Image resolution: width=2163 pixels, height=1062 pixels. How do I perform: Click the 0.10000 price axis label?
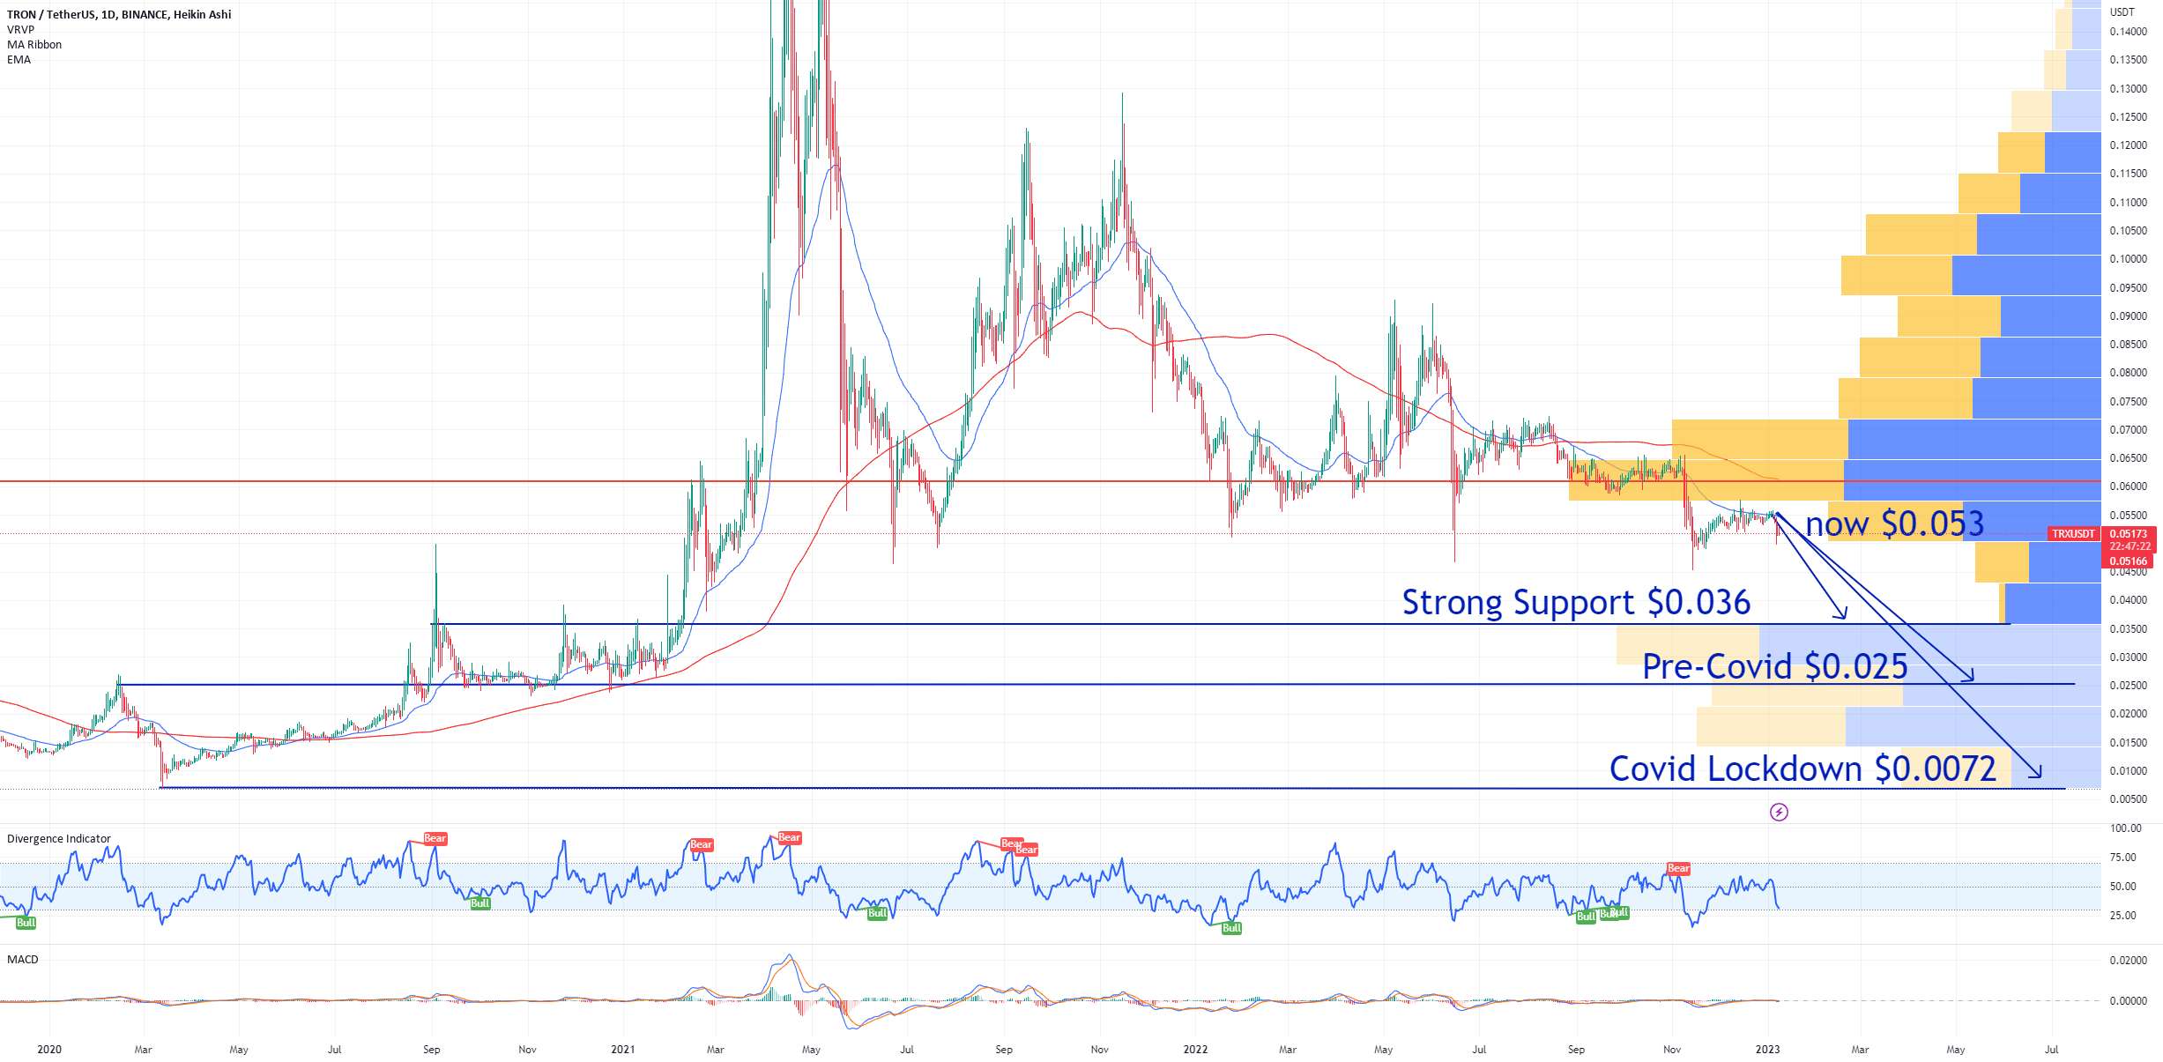pyautogui.click(x=2129, y=259)
